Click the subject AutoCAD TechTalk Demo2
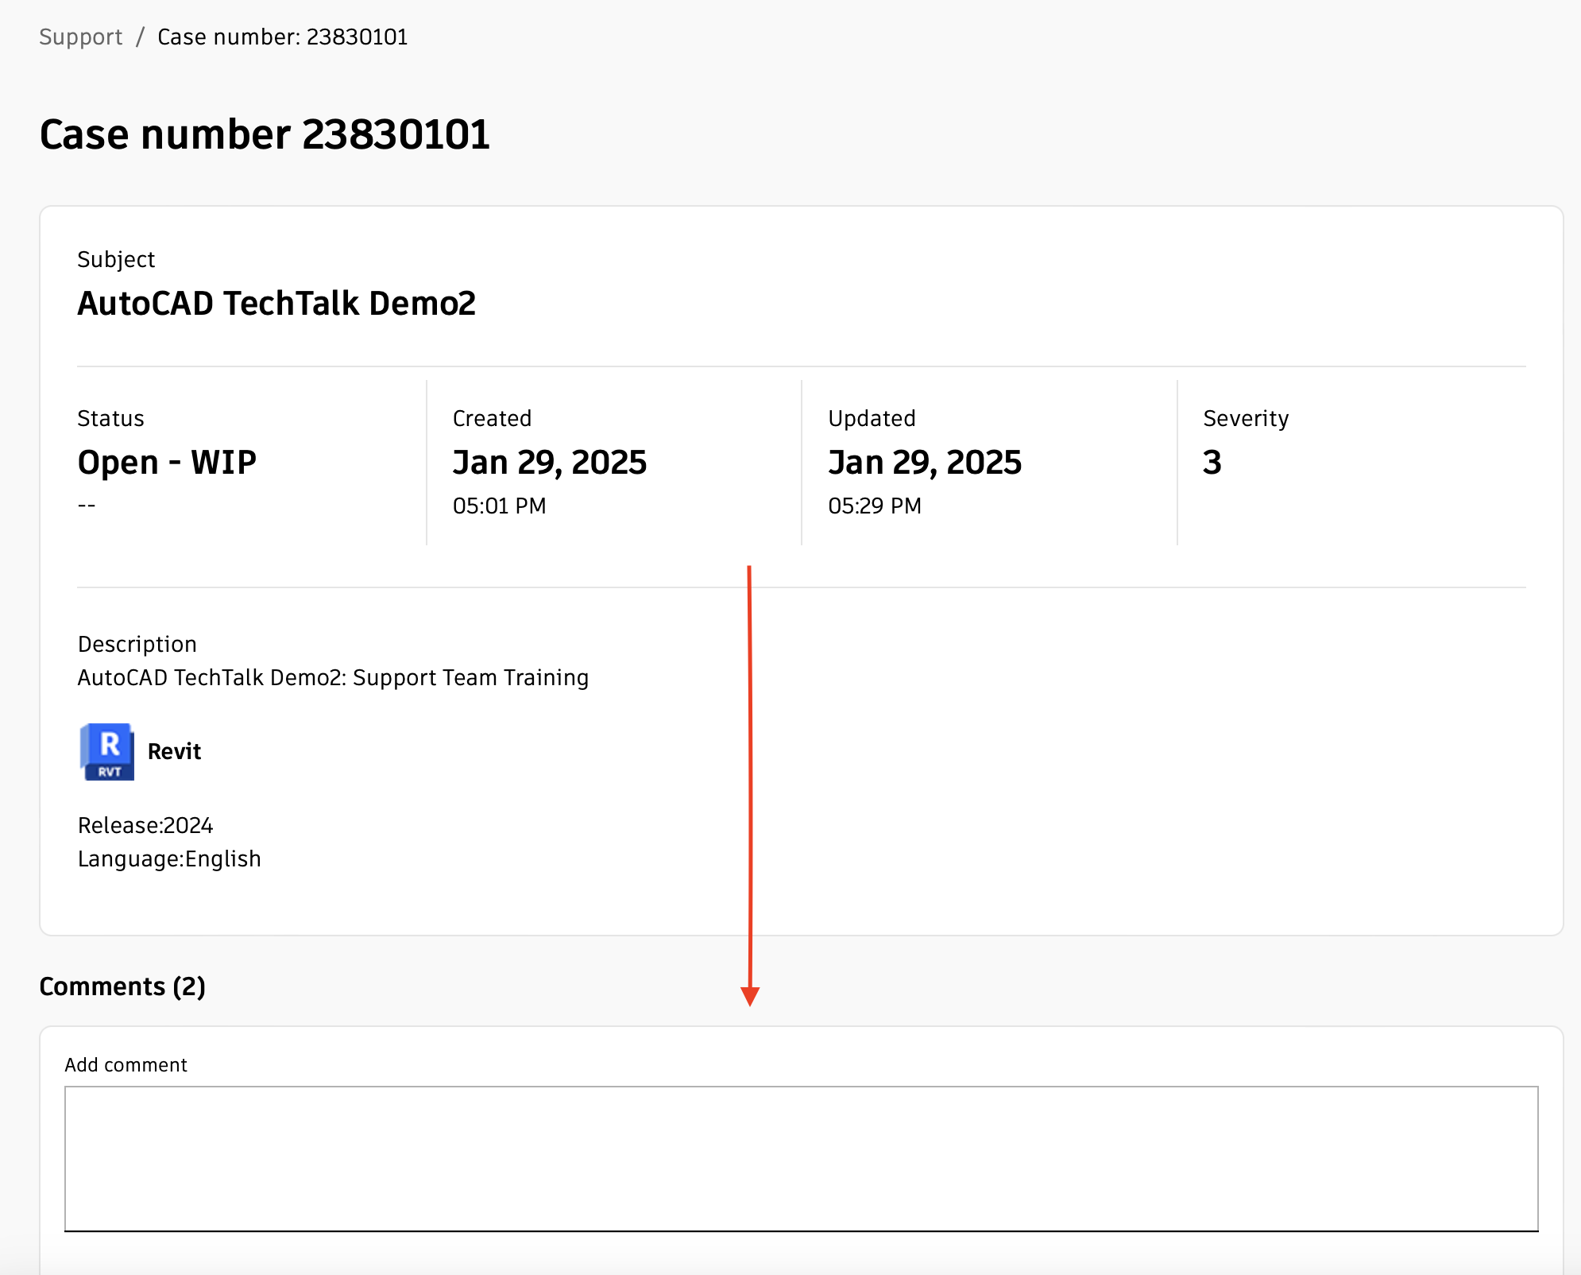Screen dimensions: 1581x1275 [x=276, y=302]
